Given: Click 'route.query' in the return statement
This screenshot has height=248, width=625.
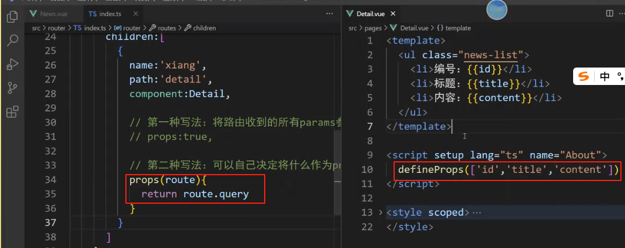Looking at the screenshot, I should click(x=216, y=194).
